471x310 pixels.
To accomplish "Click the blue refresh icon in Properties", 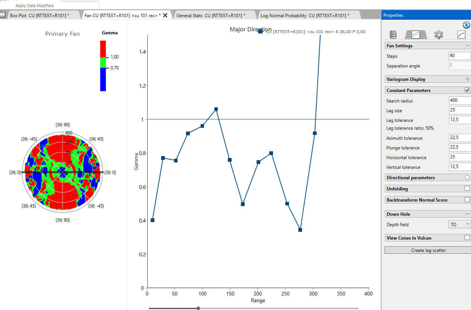I will coord(466,25).
